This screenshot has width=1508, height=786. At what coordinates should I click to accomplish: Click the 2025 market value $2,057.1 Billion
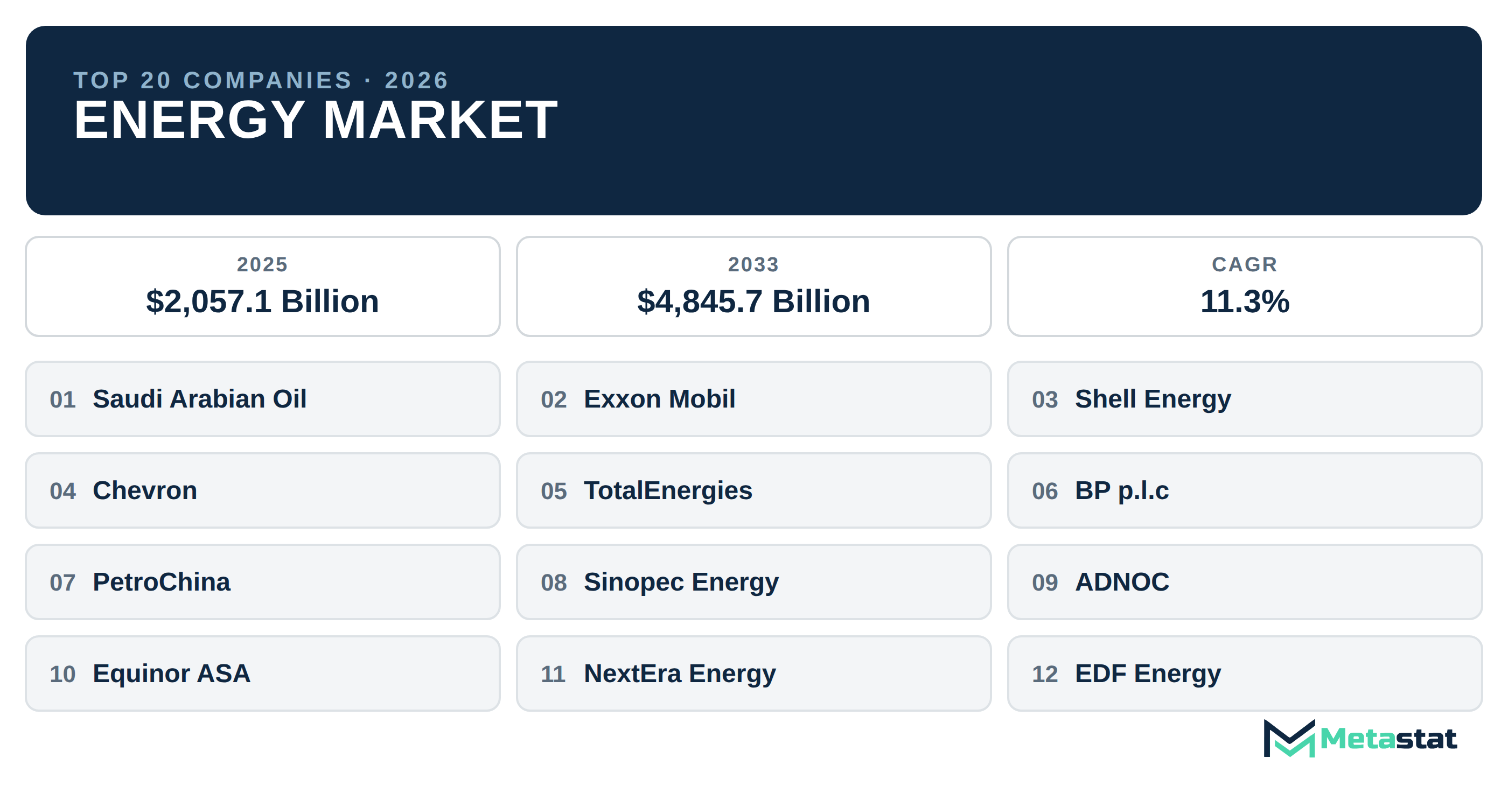(x=262, y=302)
